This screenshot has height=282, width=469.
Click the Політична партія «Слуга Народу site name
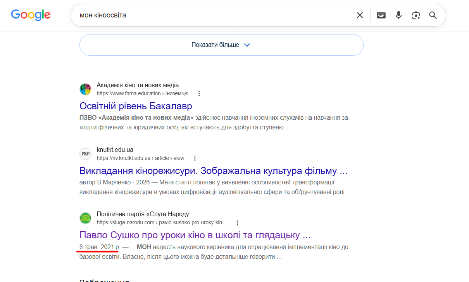[143, 214]
